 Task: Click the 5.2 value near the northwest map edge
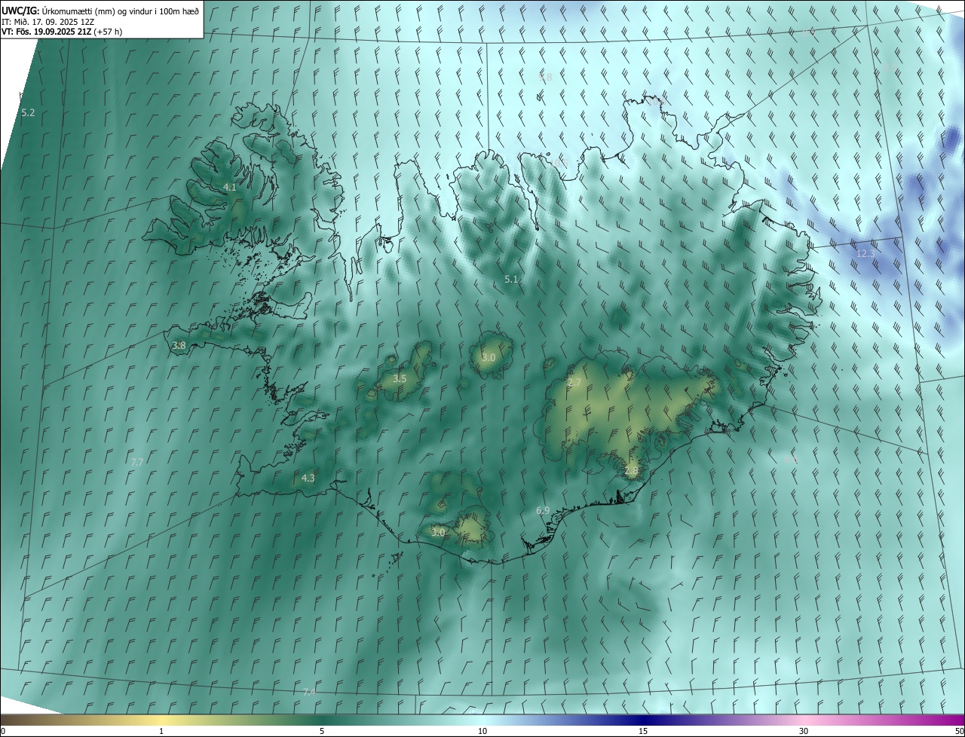click(28, 112)
